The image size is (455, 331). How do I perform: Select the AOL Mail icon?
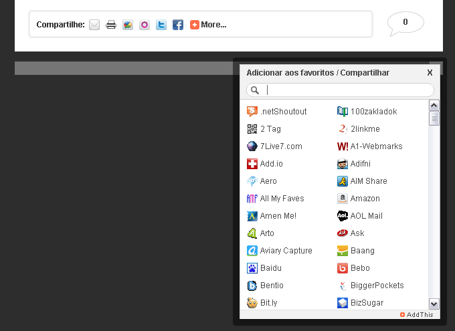coord(343,215)
